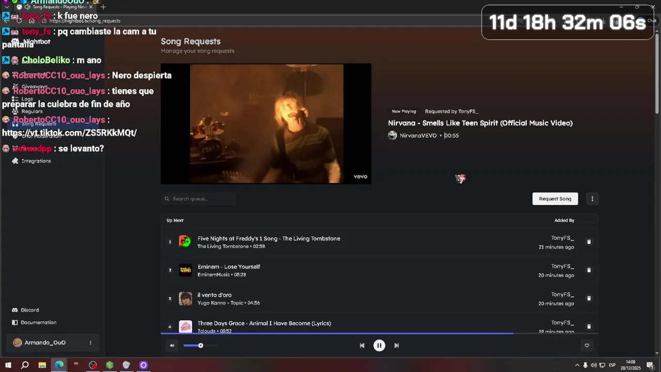Delete Eminem - Lose Yourself from queue
This screenshot has width=661, height=372.
589,270
